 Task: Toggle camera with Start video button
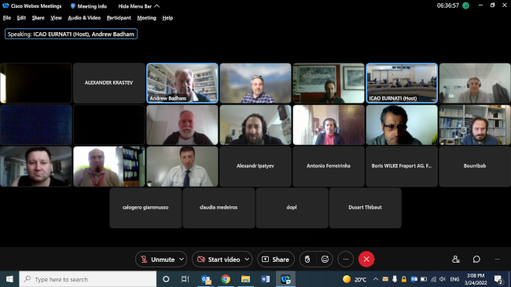pyautogui.click(x=219, y=259)
